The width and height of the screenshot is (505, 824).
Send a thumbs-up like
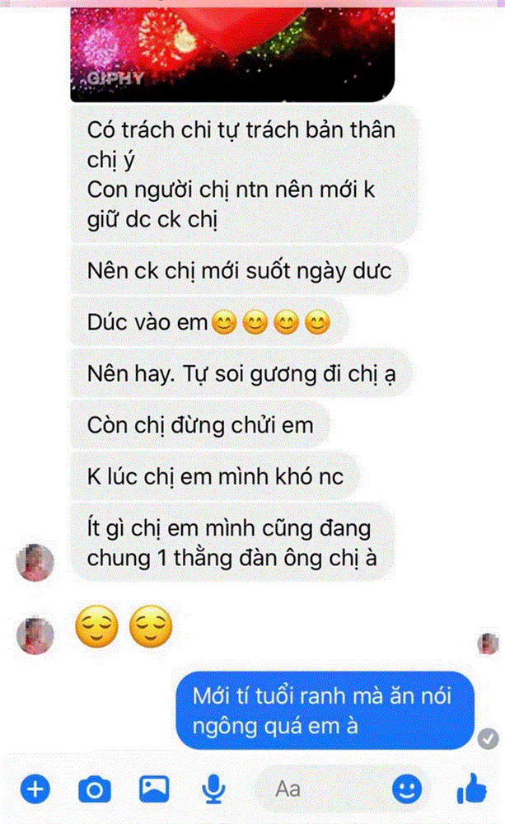coord(471,789)
